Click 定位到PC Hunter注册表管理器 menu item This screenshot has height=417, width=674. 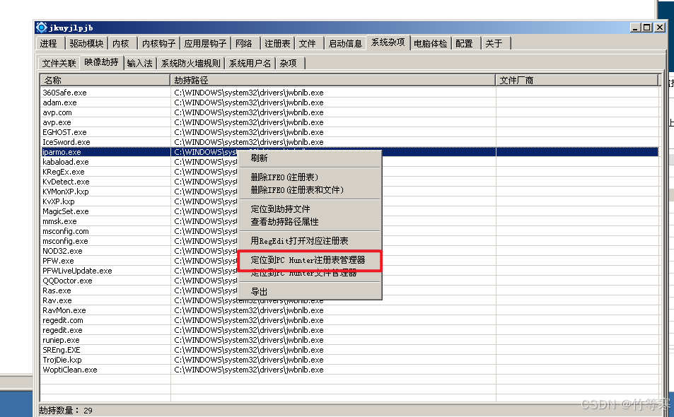click(308, 260)
